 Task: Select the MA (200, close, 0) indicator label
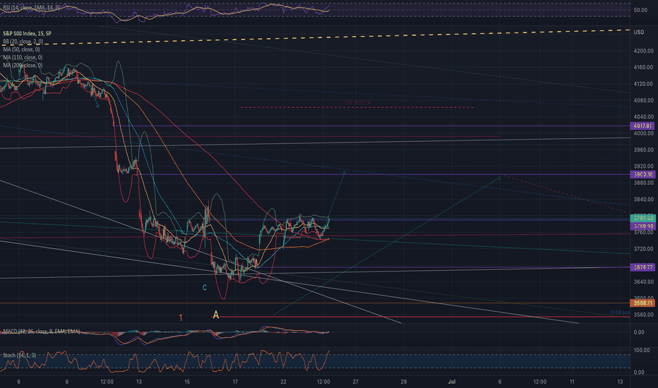(x=23, y=66)
